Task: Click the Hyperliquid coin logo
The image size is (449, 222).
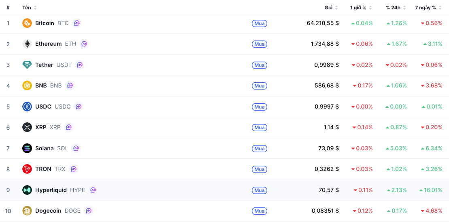Action: (x=27, y=190)
